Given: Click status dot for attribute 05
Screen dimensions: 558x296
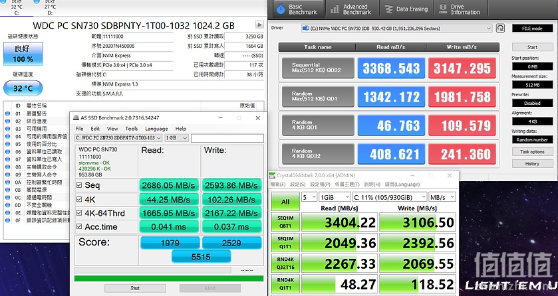Looking at the screenshot, I should point(7,144).
